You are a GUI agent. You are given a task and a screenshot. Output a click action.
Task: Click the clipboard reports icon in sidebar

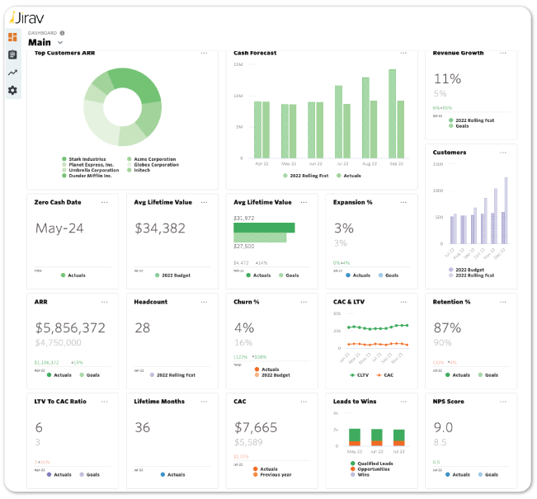click(12, 54)
